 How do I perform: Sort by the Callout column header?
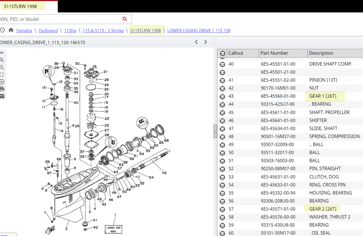(x=242, y=53)
